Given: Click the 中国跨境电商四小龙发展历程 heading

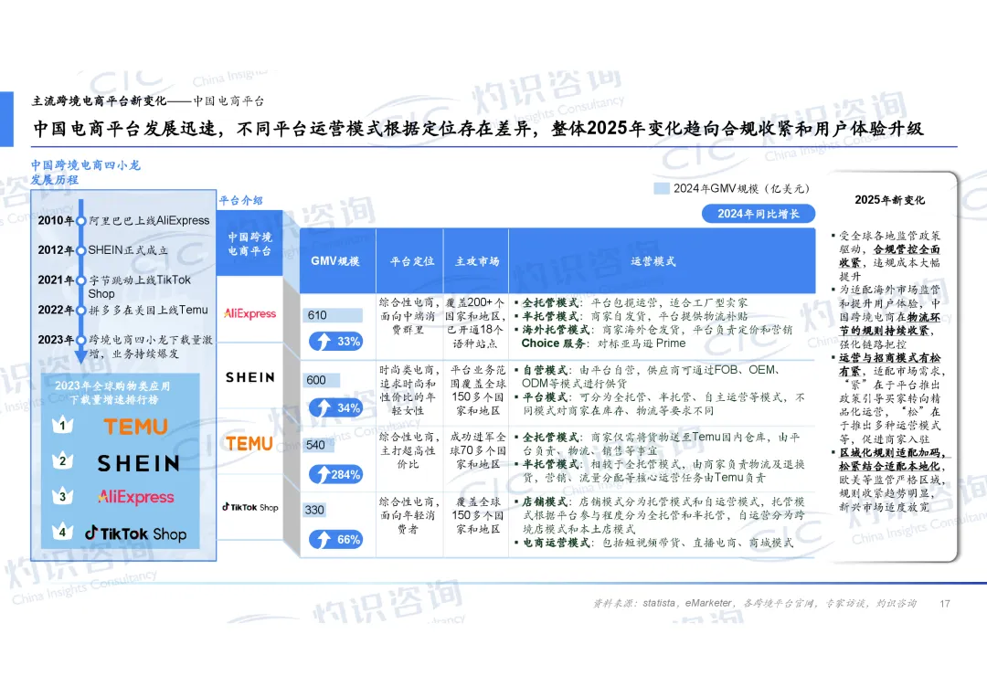Looking at the screenshot, I should click(x=86, y=173).
